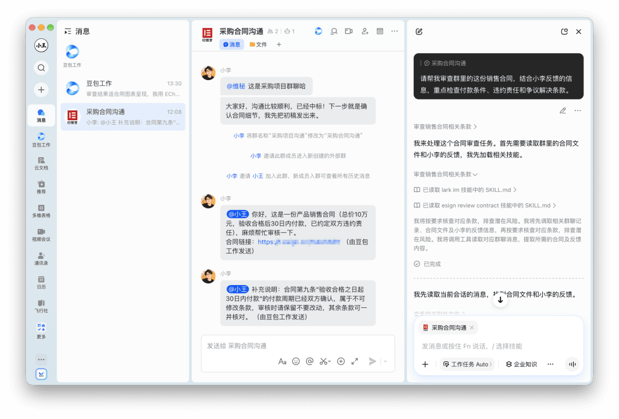Start a video call in chat header

pyautogui.click(x=349, y=31)
